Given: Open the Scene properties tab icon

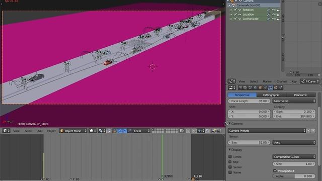Looking at the screenshot, I should 251,87.
